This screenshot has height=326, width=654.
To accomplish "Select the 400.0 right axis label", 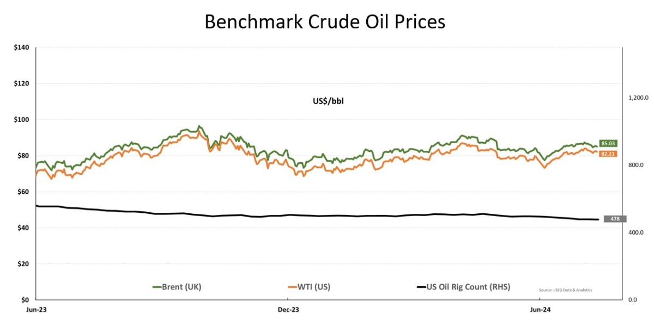I will [636, 232].
